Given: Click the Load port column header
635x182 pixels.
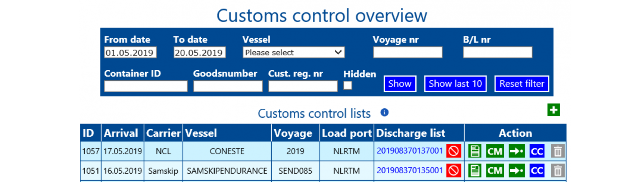Looking at the screenshot, I should [347, 133].
